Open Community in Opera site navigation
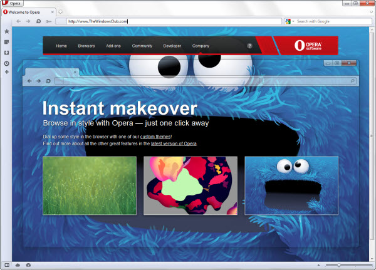 (142, 46)
